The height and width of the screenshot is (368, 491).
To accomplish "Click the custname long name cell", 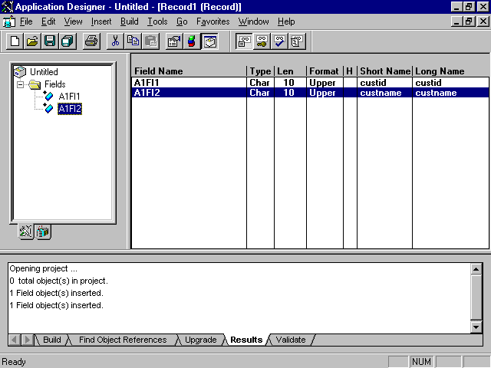I will coord(451,93).
